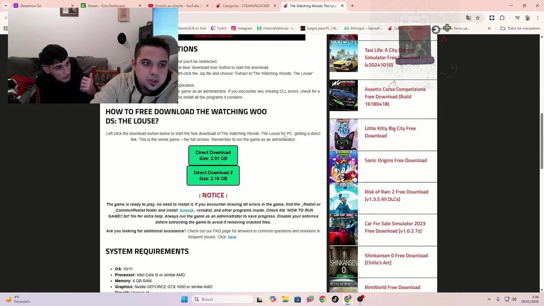Open Sonic Origins Free Download link
The image size is (544, 306).
[396, 160]
